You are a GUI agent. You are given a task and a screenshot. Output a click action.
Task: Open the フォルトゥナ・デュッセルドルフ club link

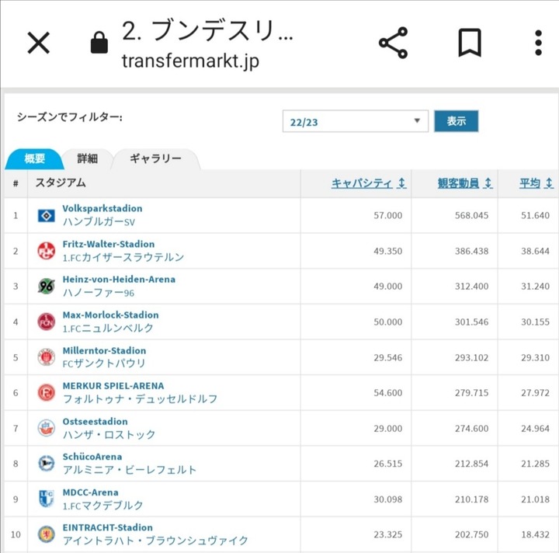(x=140, y=399)
